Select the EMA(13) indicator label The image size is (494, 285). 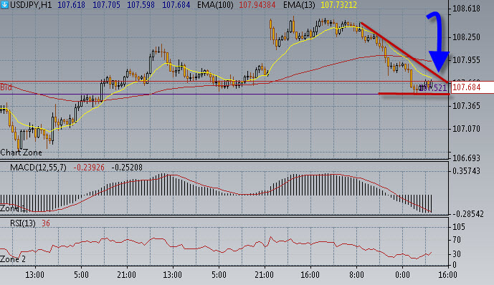pos(299,5)
